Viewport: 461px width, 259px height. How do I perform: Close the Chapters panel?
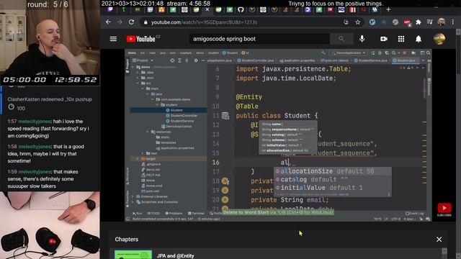(439, 240)
